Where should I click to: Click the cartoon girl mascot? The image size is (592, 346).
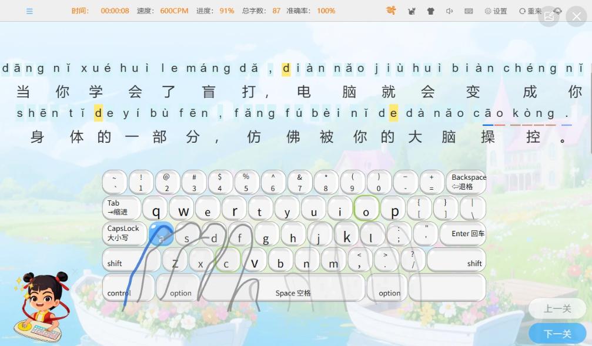(x=40, y=307)
